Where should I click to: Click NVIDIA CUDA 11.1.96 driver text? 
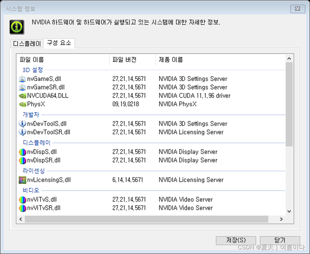pyautogui.click(x=195, y=96)
